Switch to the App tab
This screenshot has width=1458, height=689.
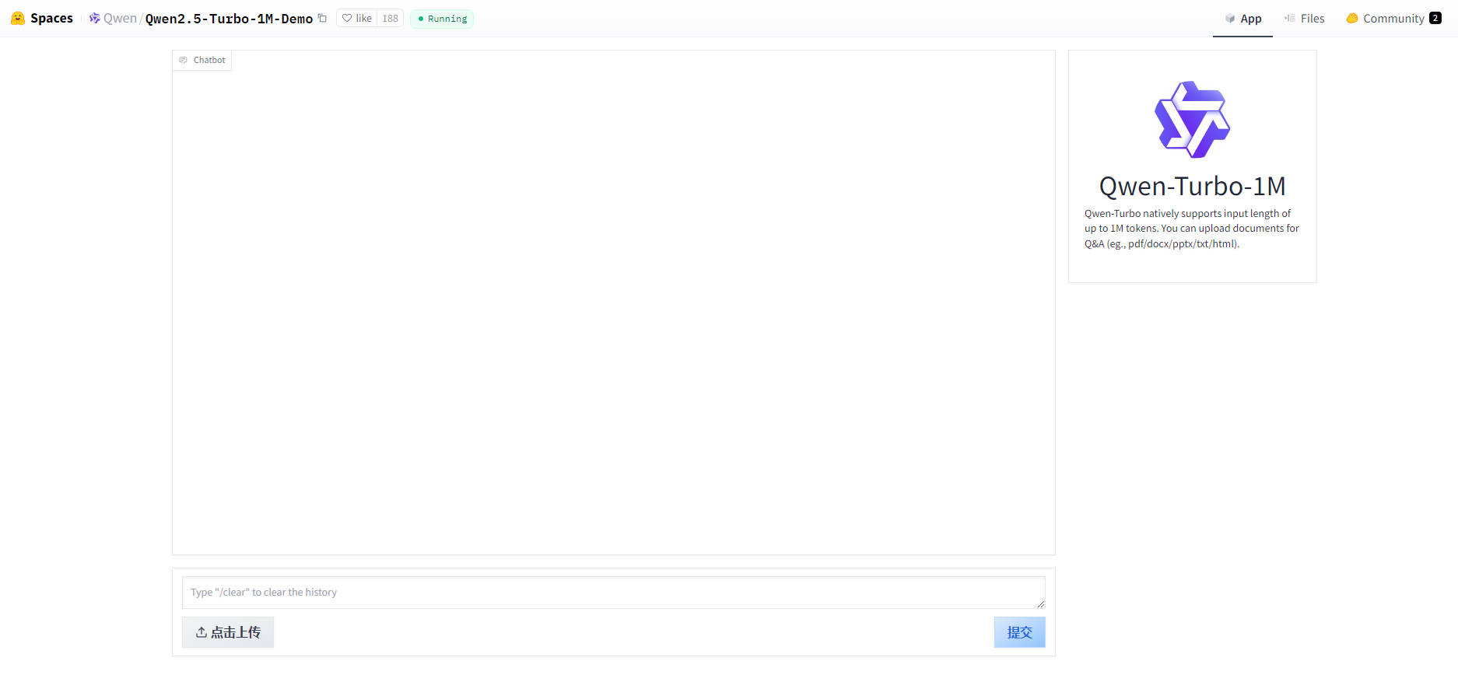click(x=1242, y=18)
